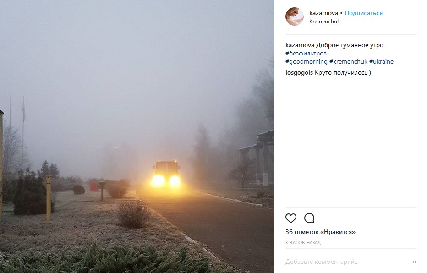Open the #kremenchuk hashtag
Screen dimensions: 427x273
click(x=348, y=62)
